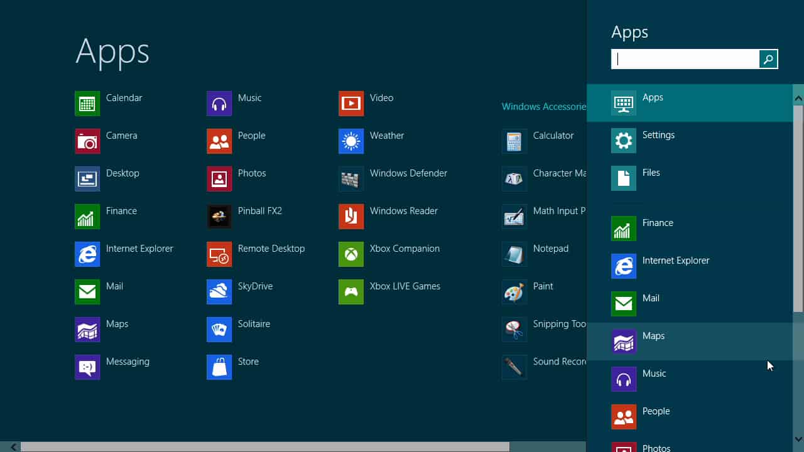Open the Messaging app icon
This screenshot has height=452, width=804.
(87, 367)
